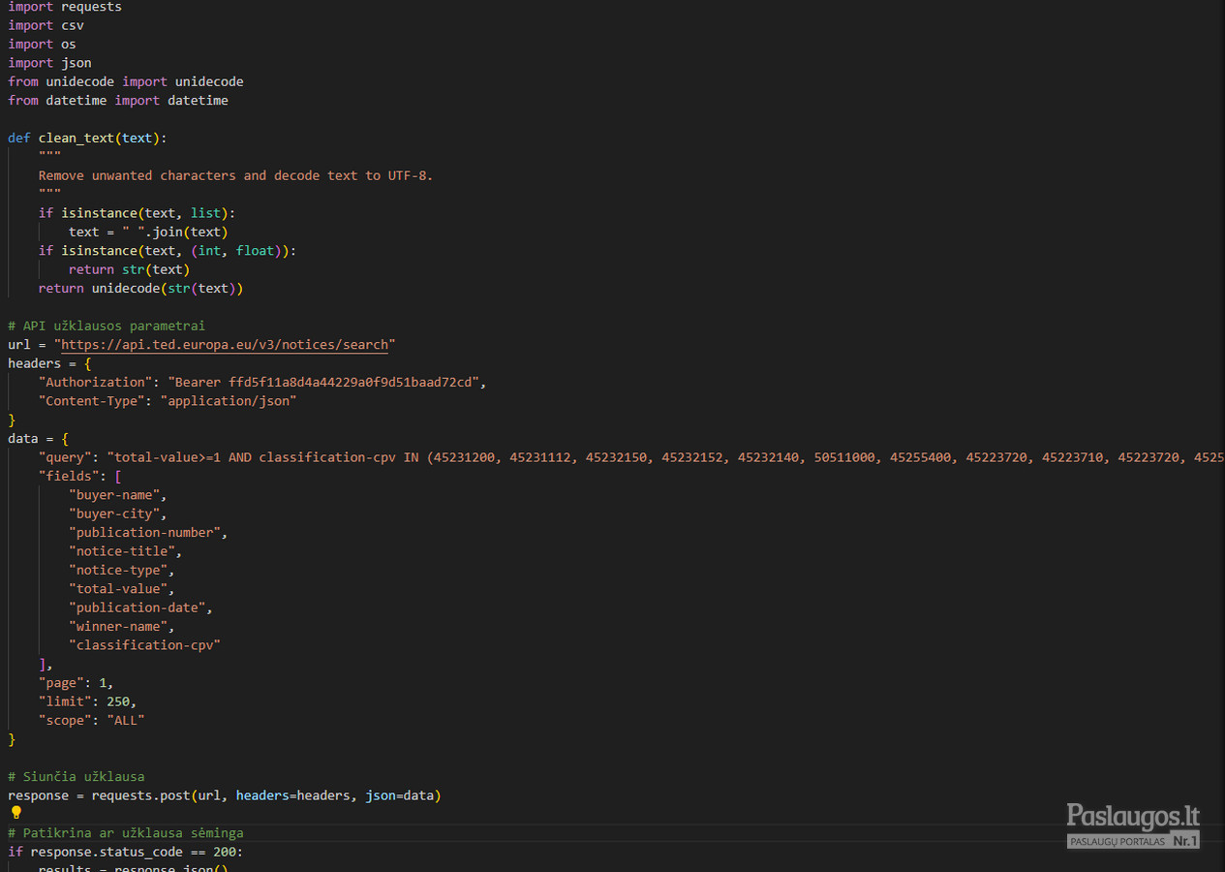1225x872 pixels.
Task: Click CPV code 45255400 in the query
Action: (920, 457)
